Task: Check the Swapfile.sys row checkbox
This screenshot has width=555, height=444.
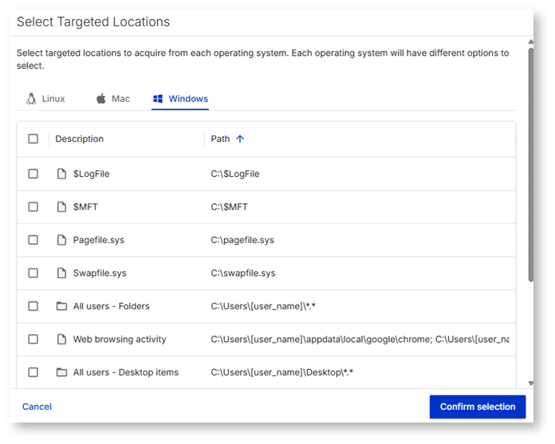Action: click(x=33, y=273)
